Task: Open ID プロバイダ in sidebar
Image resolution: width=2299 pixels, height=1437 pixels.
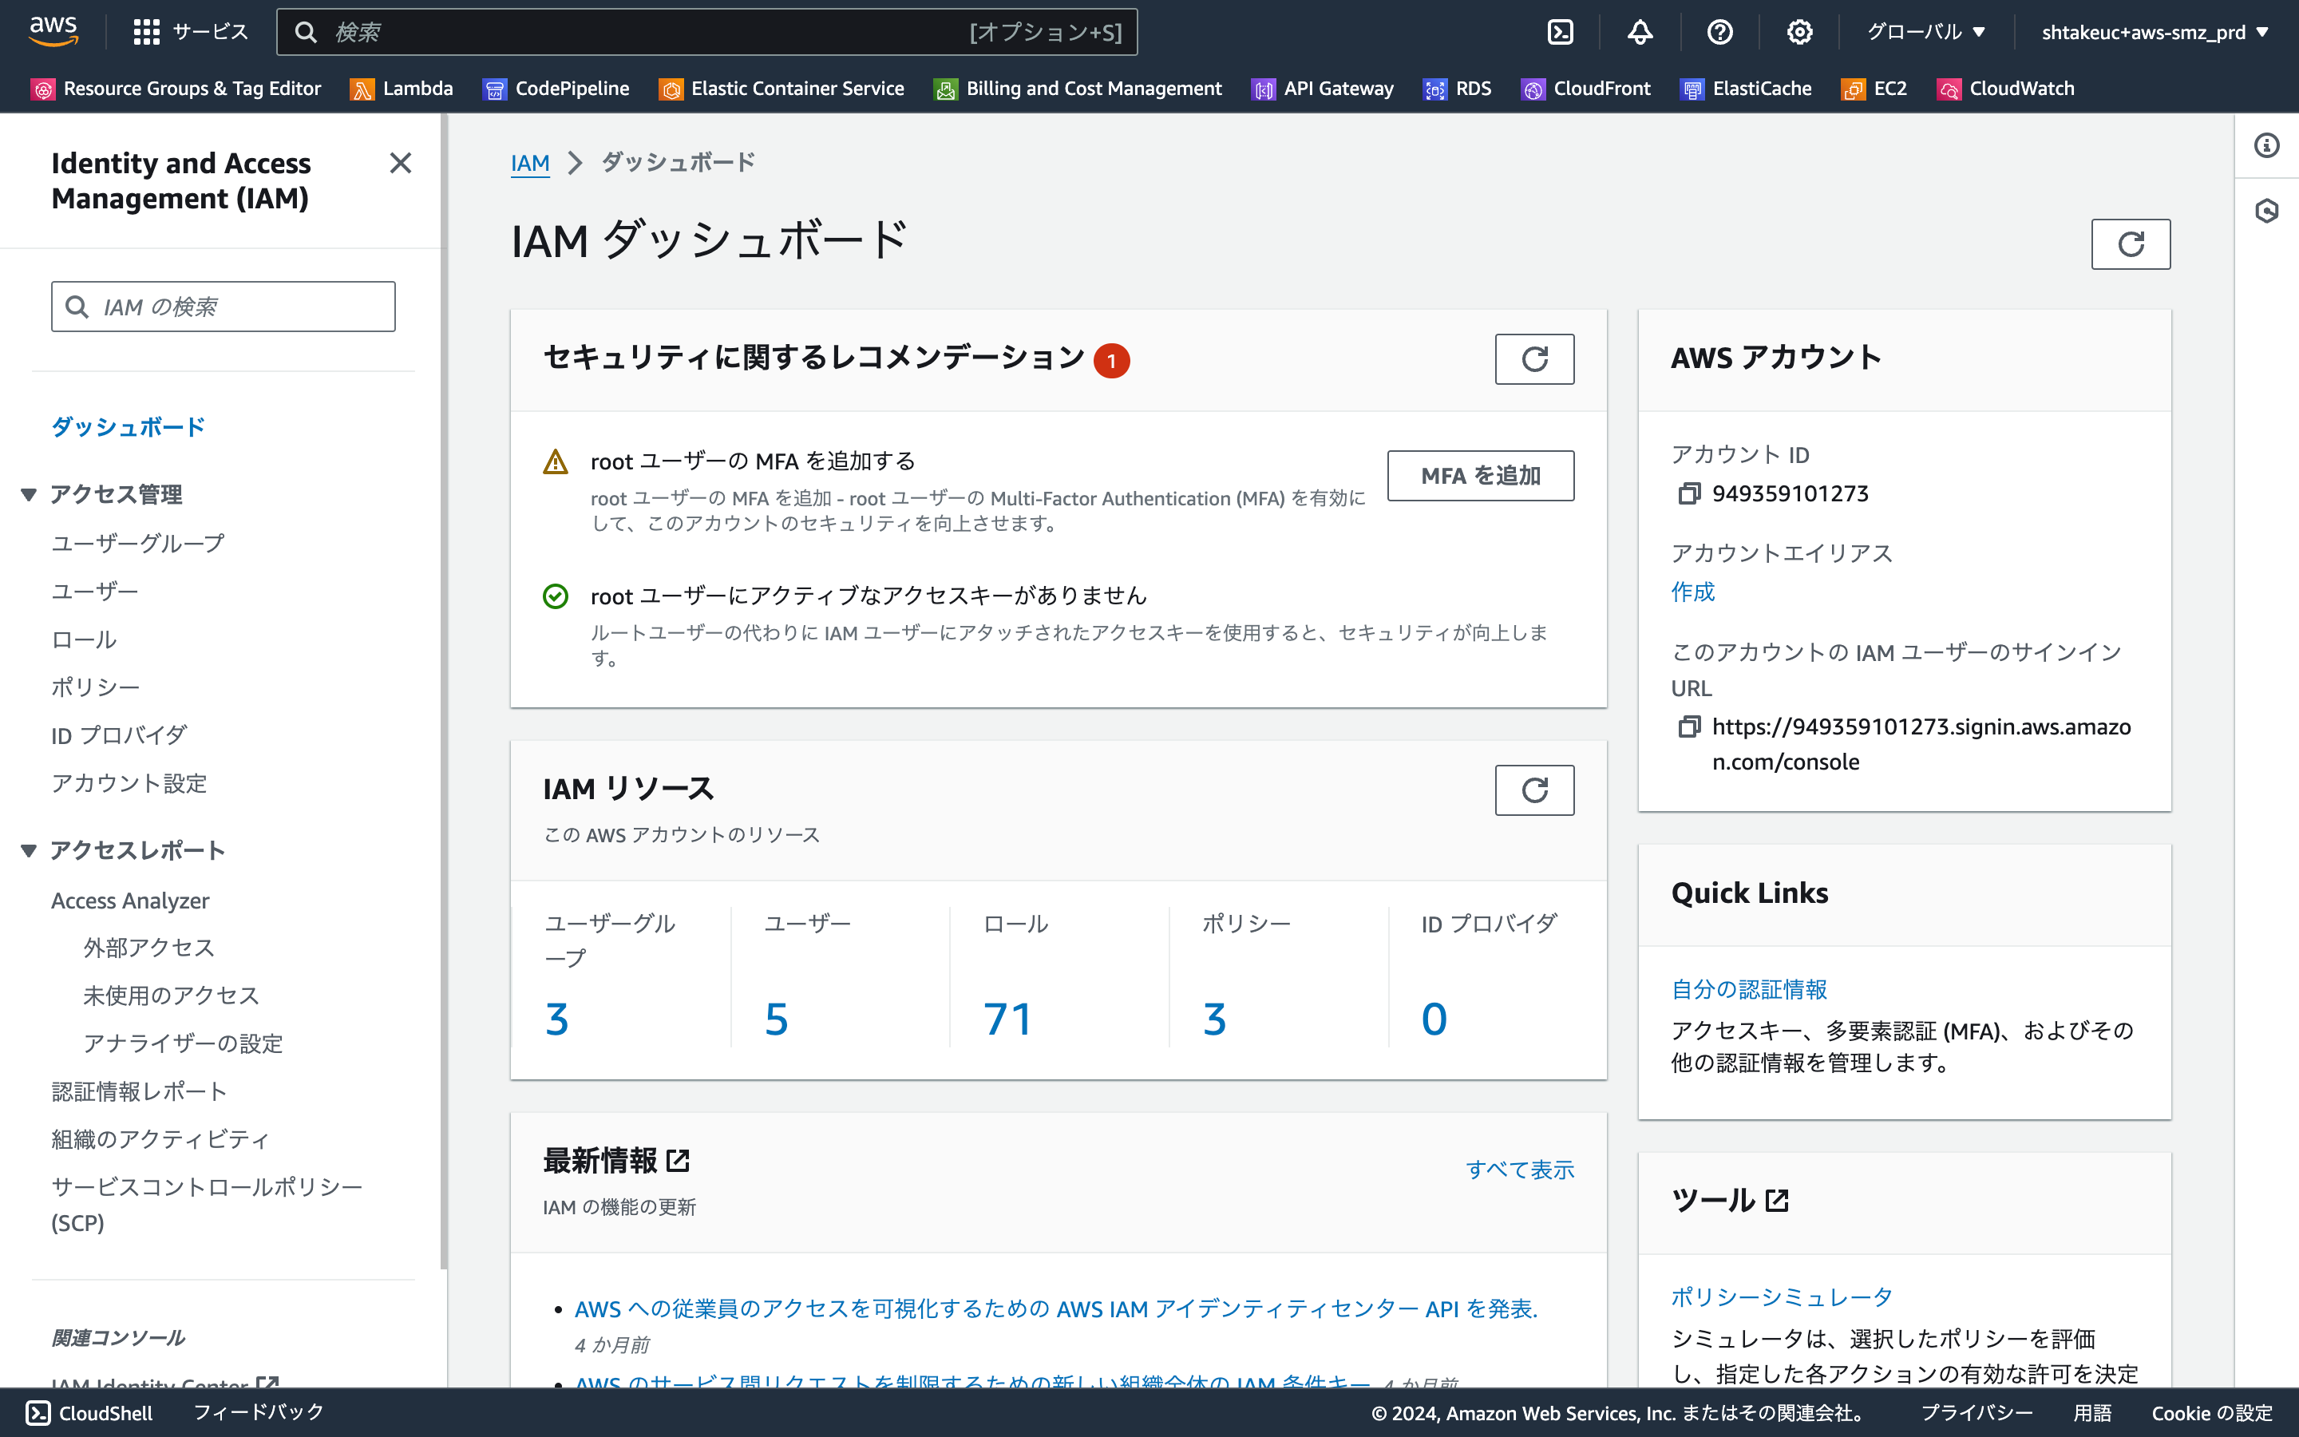Action: (119, 735)
